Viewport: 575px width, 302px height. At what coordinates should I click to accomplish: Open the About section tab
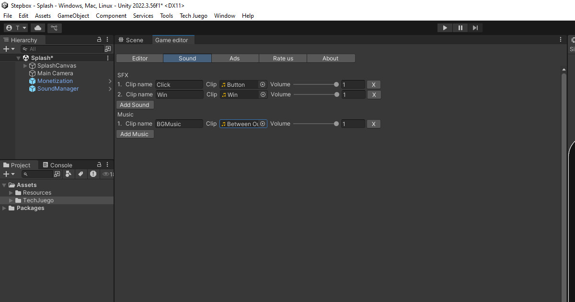330,58
